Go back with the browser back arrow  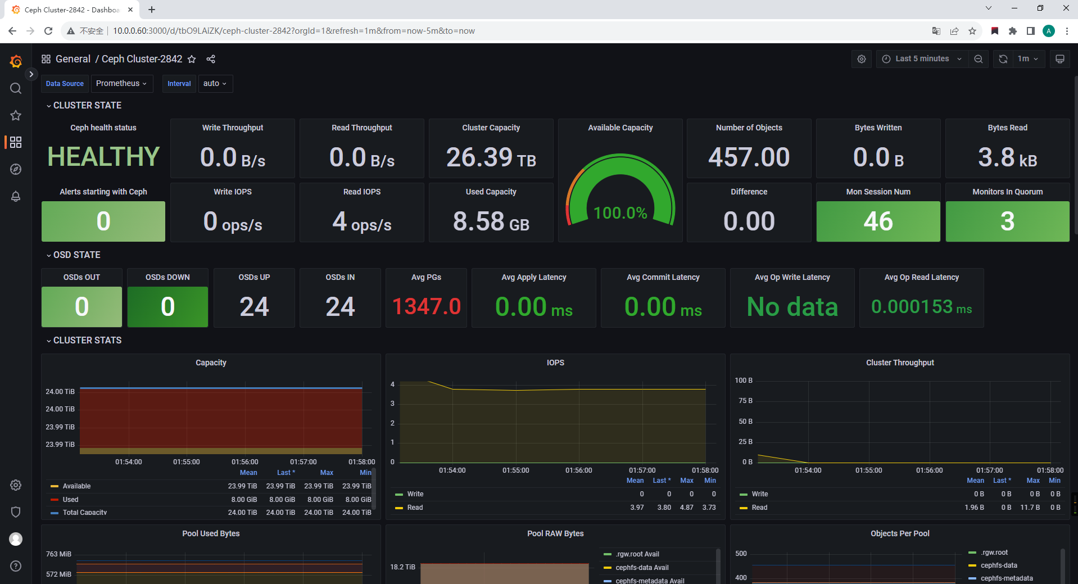click(12, 31)
